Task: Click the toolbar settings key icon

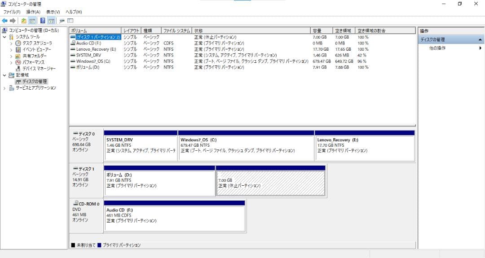Action: click(62, 21)
